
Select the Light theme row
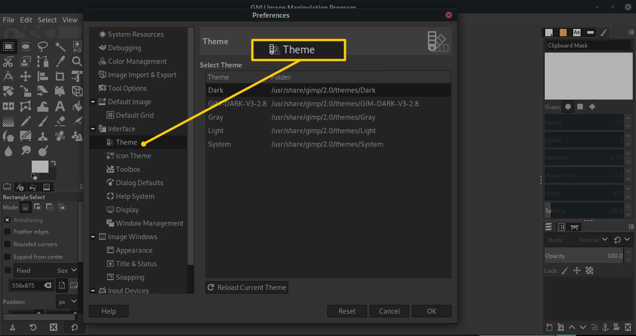tap(328, 131)
